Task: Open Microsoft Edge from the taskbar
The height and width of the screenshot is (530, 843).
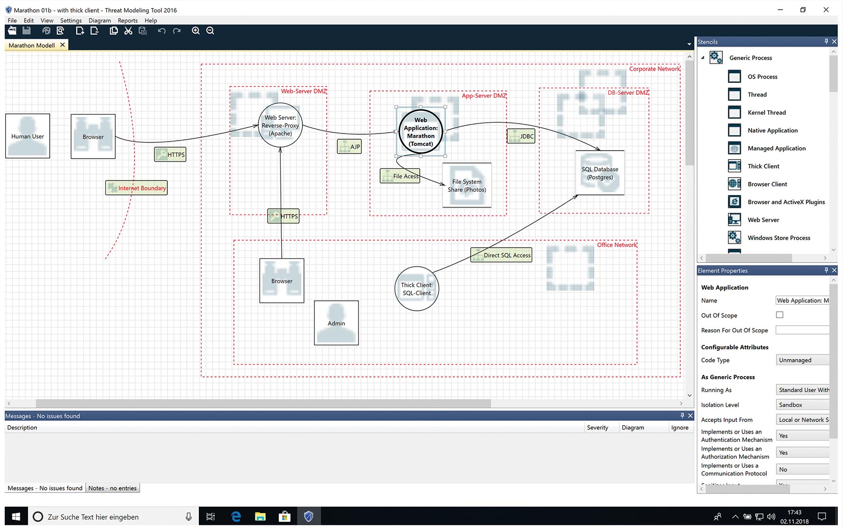Action: point(236,516)
